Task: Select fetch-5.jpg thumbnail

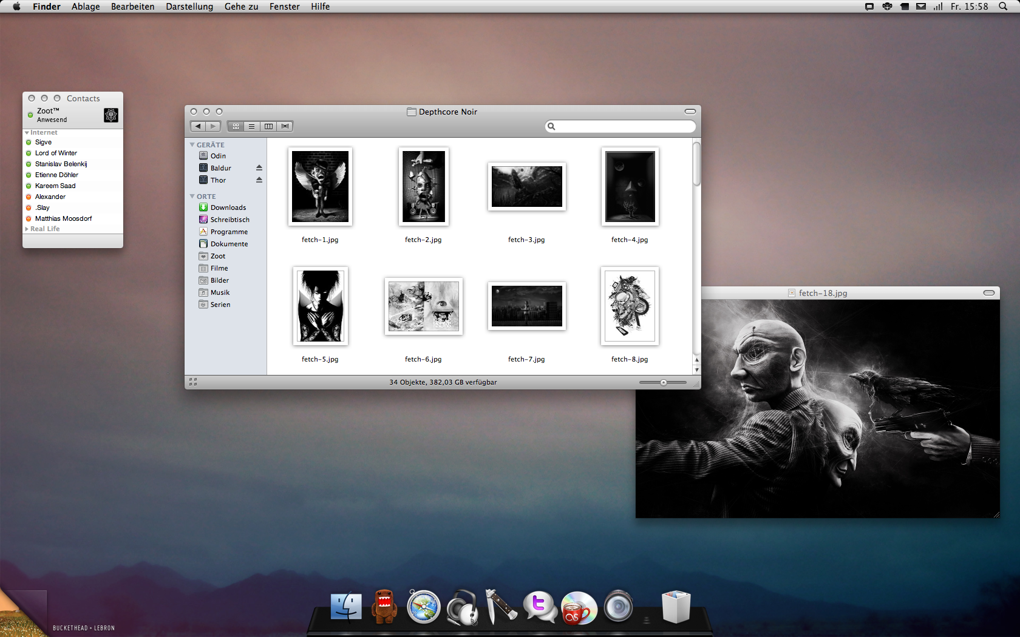Action: [x=320, y=306]
